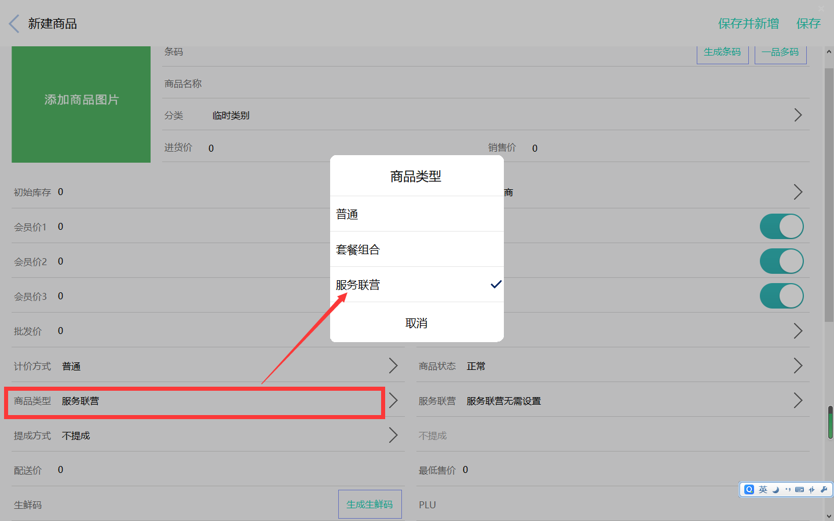
Task: Expand the 分类 临时类别 selector arrow
Action: tap(798, 115)
